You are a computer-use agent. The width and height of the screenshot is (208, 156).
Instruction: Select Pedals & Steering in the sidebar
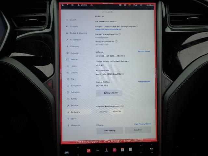point(76,33)
